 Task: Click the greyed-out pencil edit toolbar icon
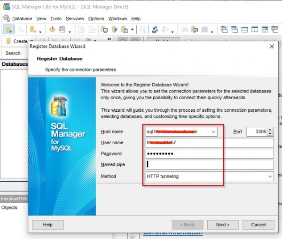[81, 30]
